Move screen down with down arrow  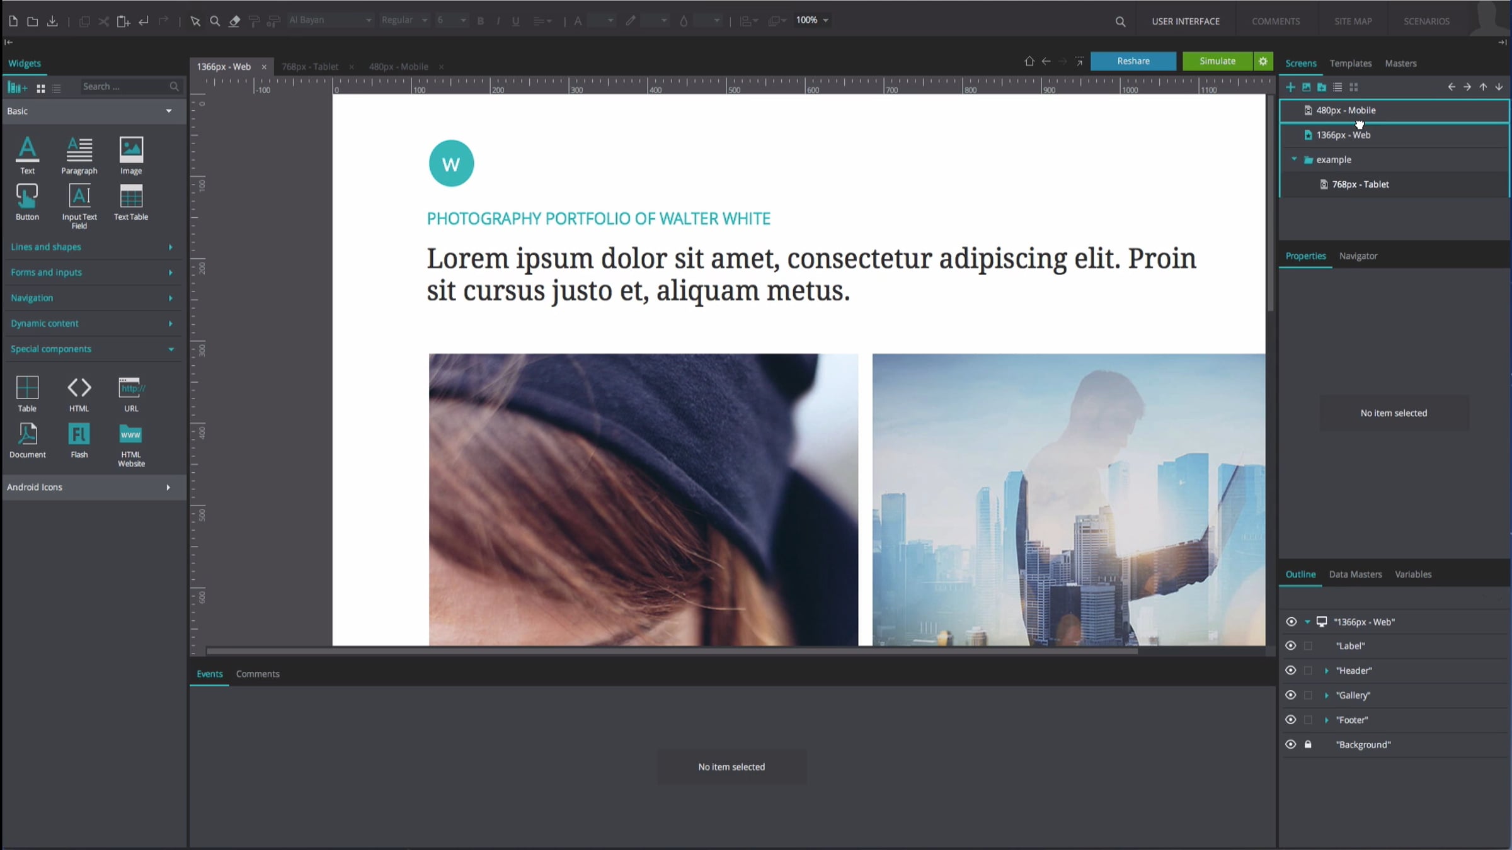click(x=1499, y=87)
